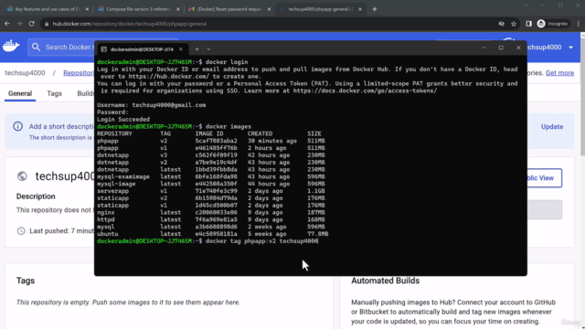Close the Docker Reset password Gmail tab
This screenshot has width=585, height=329.
tap(269, 9)
